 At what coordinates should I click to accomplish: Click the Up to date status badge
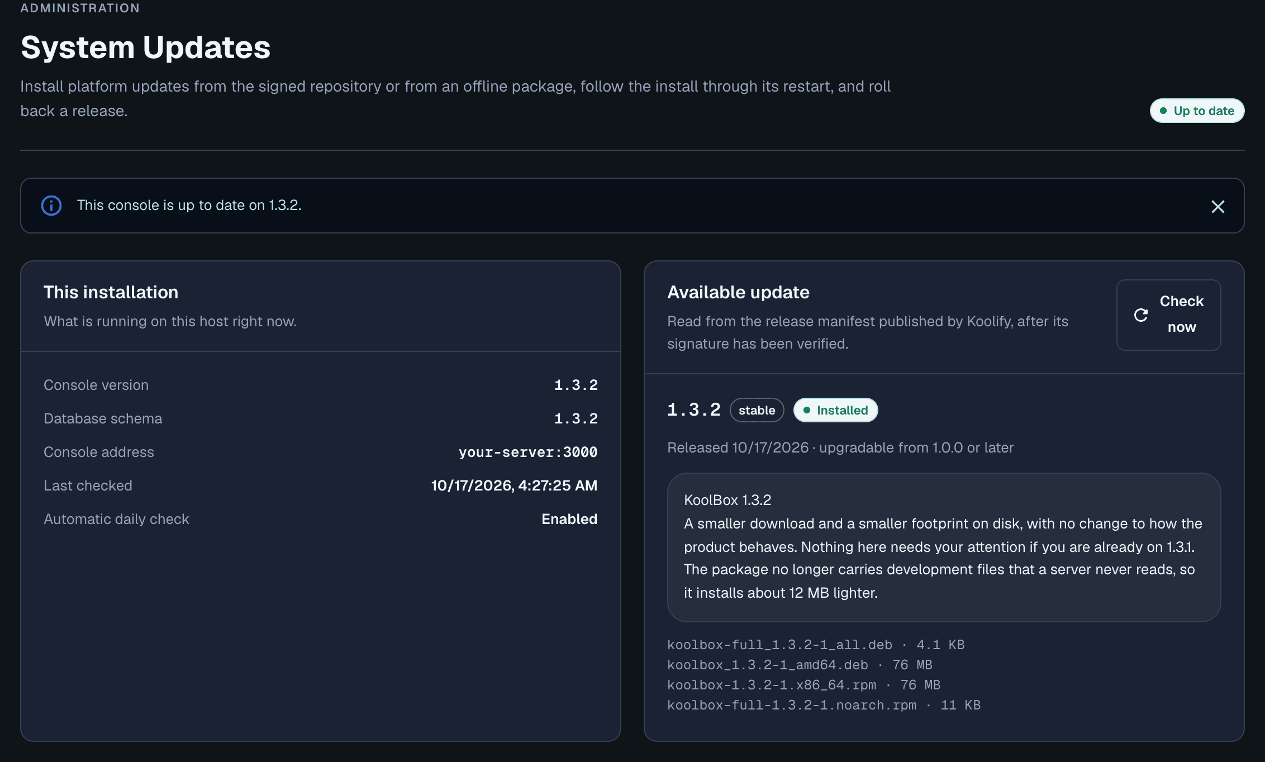[1197, 111]
